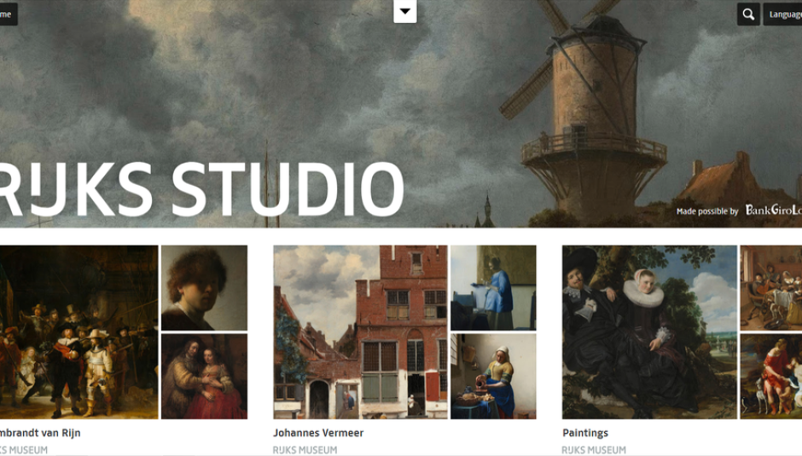802x456 pixels.
Task: Open the Rembrandt van Rijn collection link
Action: click(40, 433)
